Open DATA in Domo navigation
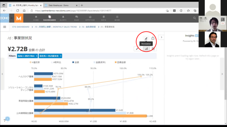 pyautogui.click(x=104, y=18)
